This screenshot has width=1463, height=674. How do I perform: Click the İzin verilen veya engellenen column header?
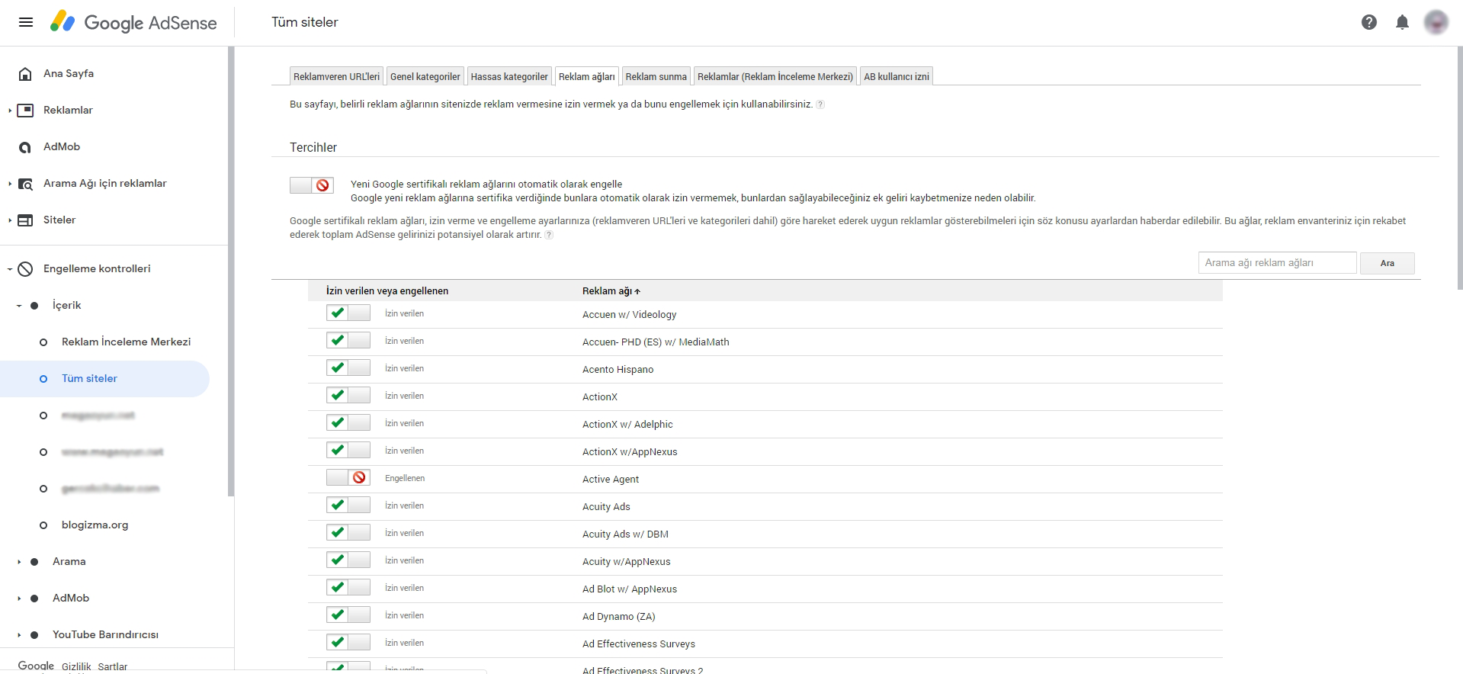pos(387,290)
